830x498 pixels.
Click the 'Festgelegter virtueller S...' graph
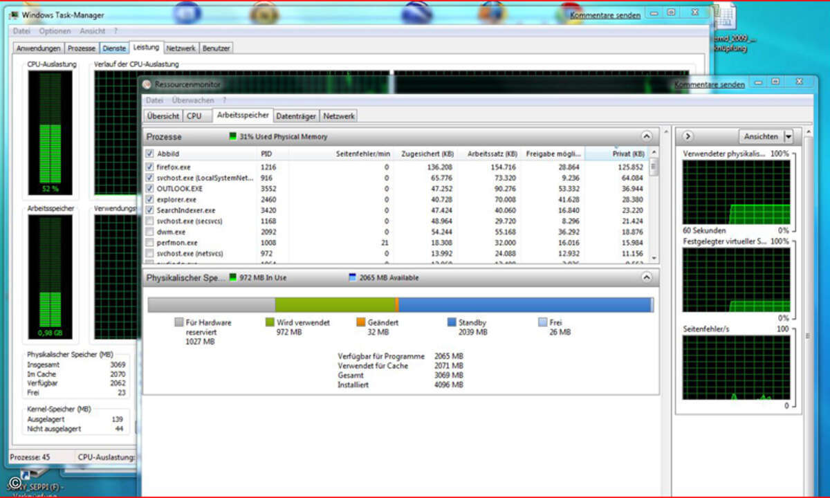[x=736, y=279]
